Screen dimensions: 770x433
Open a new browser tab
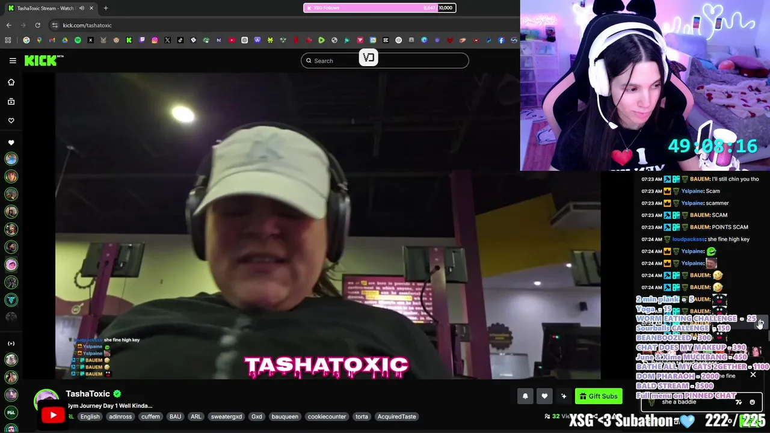tap(106, 8)
